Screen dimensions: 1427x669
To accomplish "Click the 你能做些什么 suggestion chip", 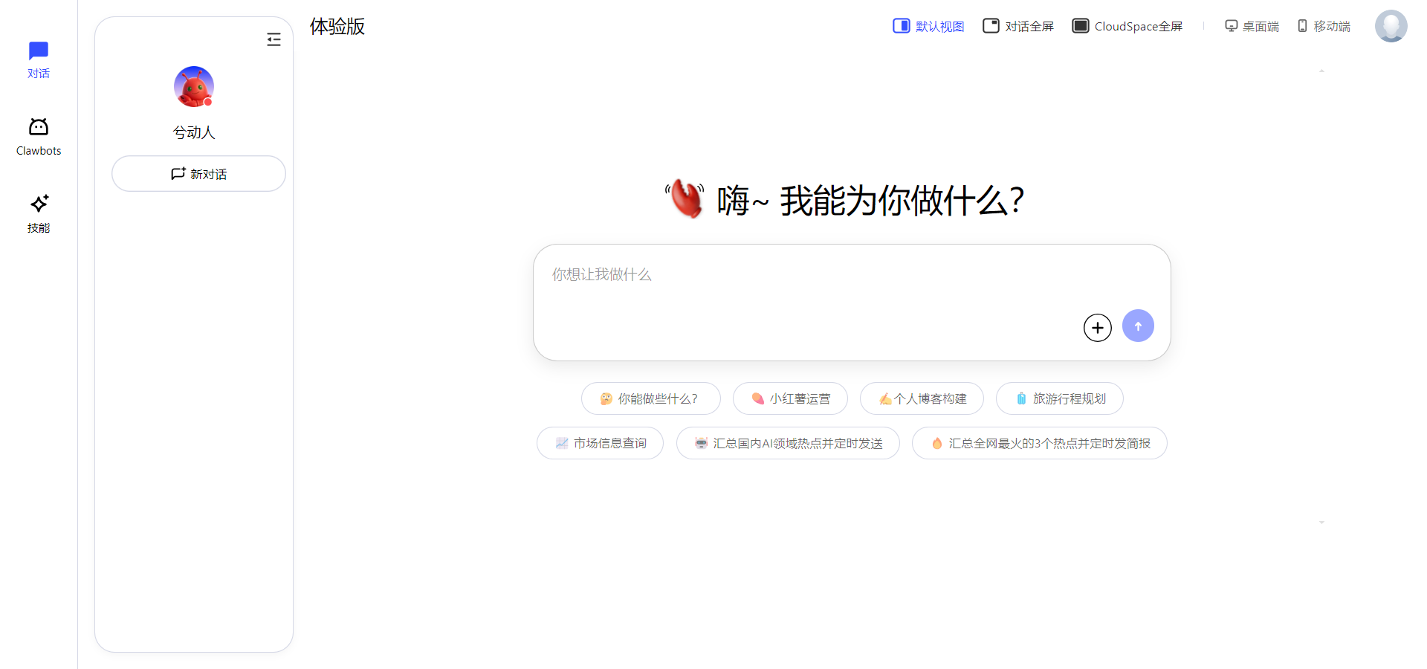I will tap(650, 398).
